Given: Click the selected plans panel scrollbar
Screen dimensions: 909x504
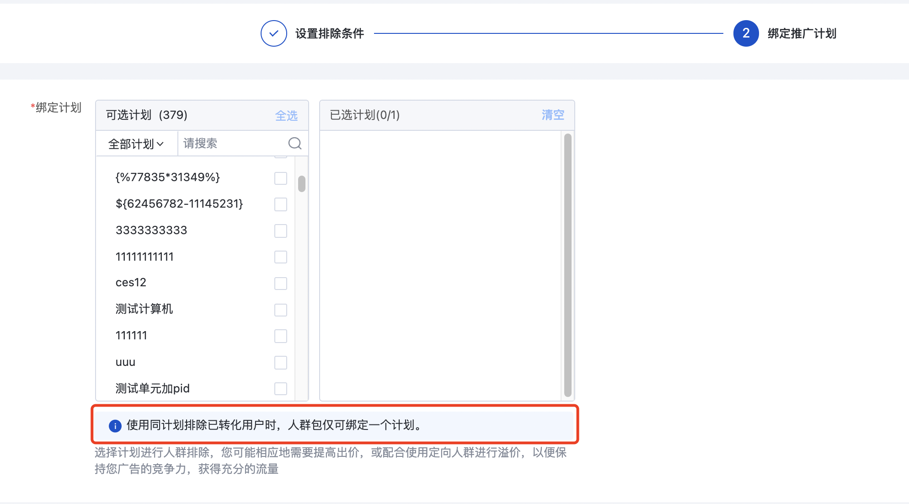Looking at the screenshot, I should 567,265.
